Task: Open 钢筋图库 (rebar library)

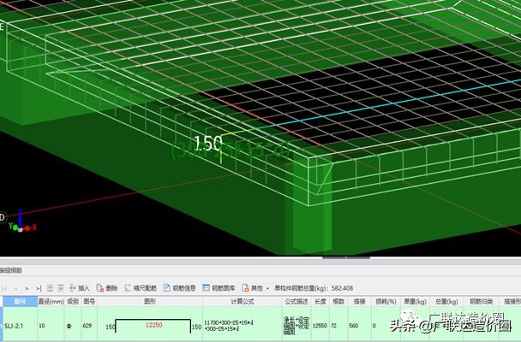Action: 219,288
